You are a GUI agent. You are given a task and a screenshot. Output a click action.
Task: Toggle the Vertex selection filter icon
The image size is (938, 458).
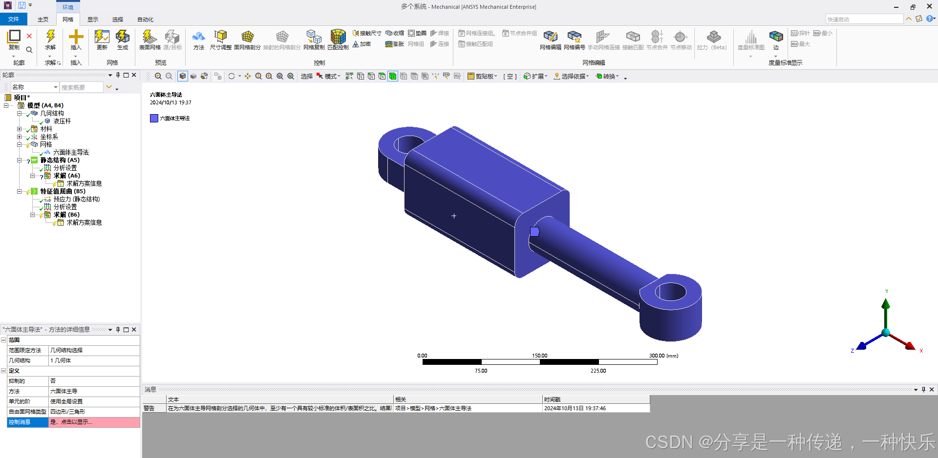pos(361,76)
